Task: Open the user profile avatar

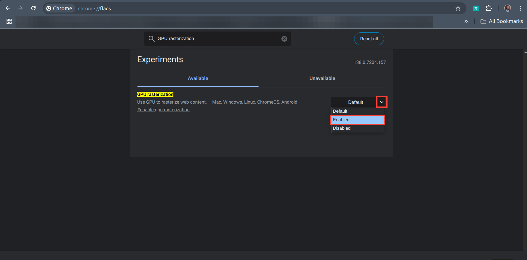Action: (x=507, y=8)
